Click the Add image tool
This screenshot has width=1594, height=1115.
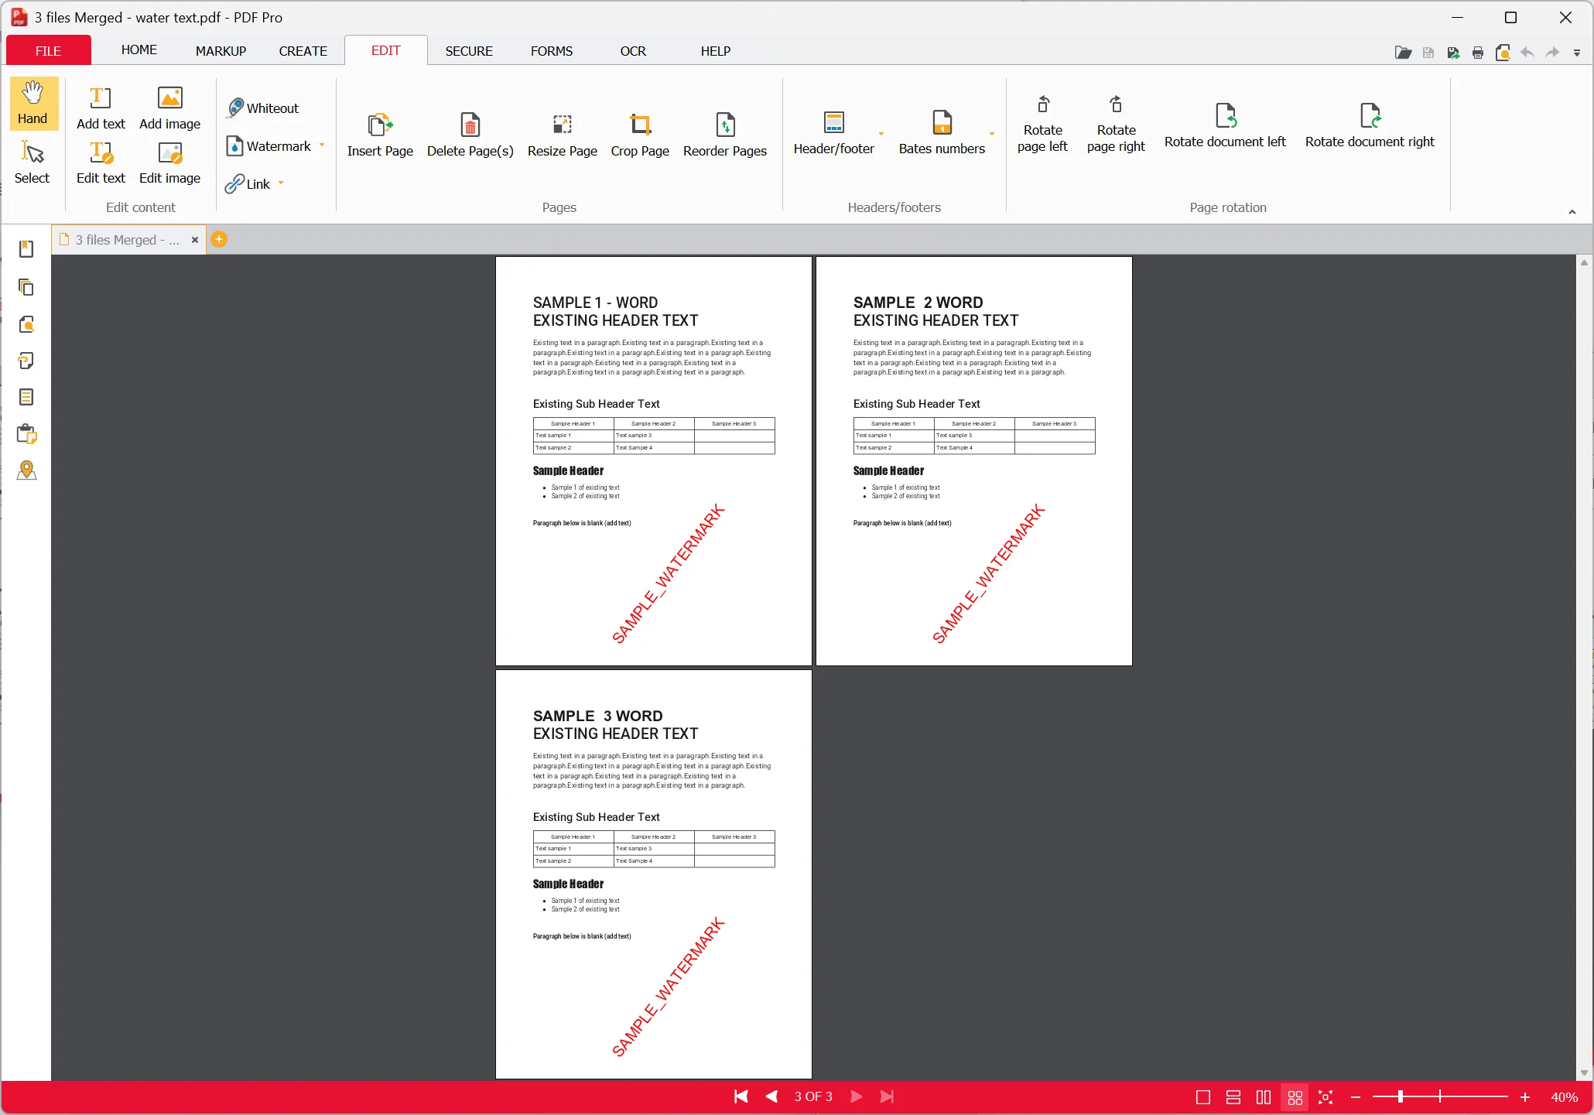point(170,108)
